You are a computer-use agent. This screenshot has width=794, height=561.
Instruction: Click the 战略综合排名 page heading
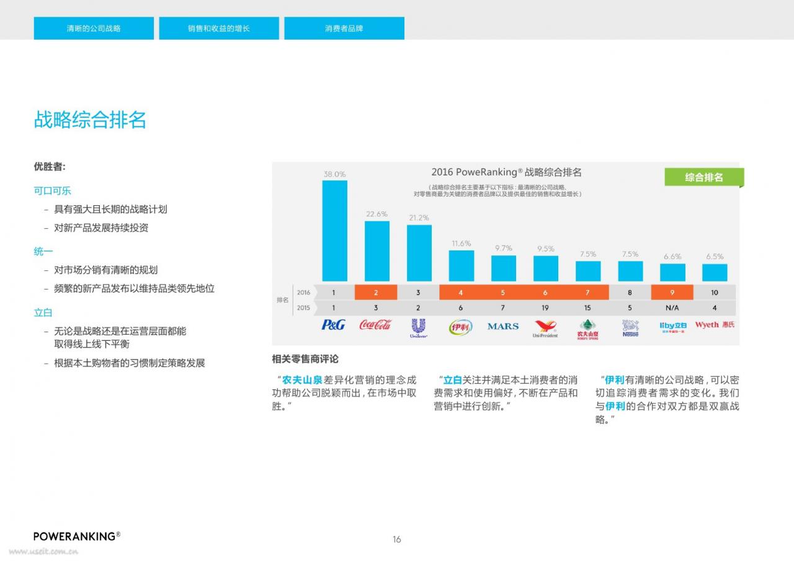[x=90, y=120]
